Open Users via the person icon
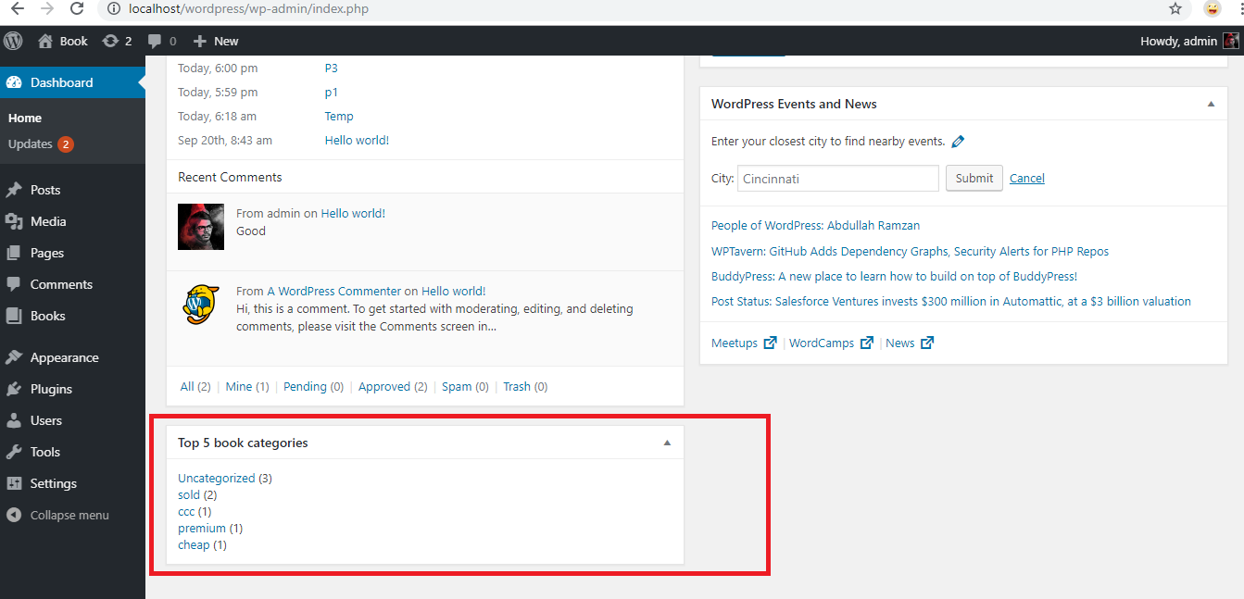The image size is (1244, 599). (20, 420)
